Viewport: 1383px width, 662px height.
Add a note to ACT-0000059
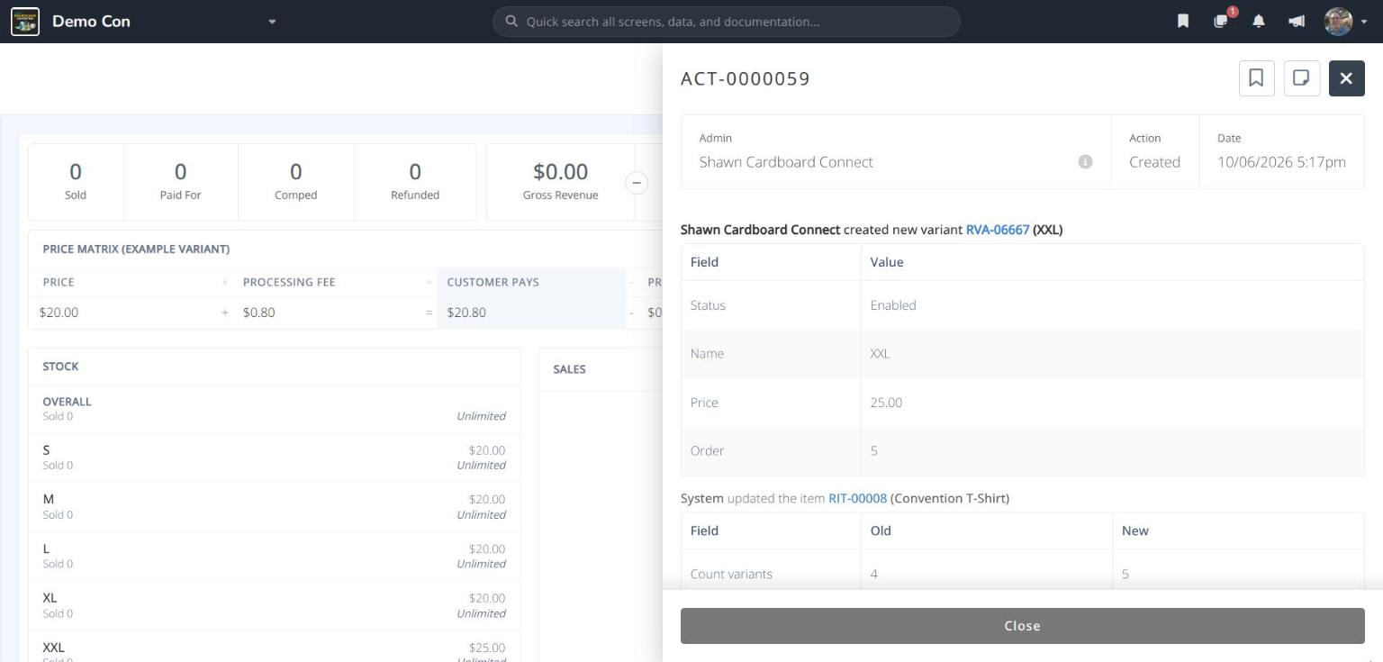click(1301, 78)
